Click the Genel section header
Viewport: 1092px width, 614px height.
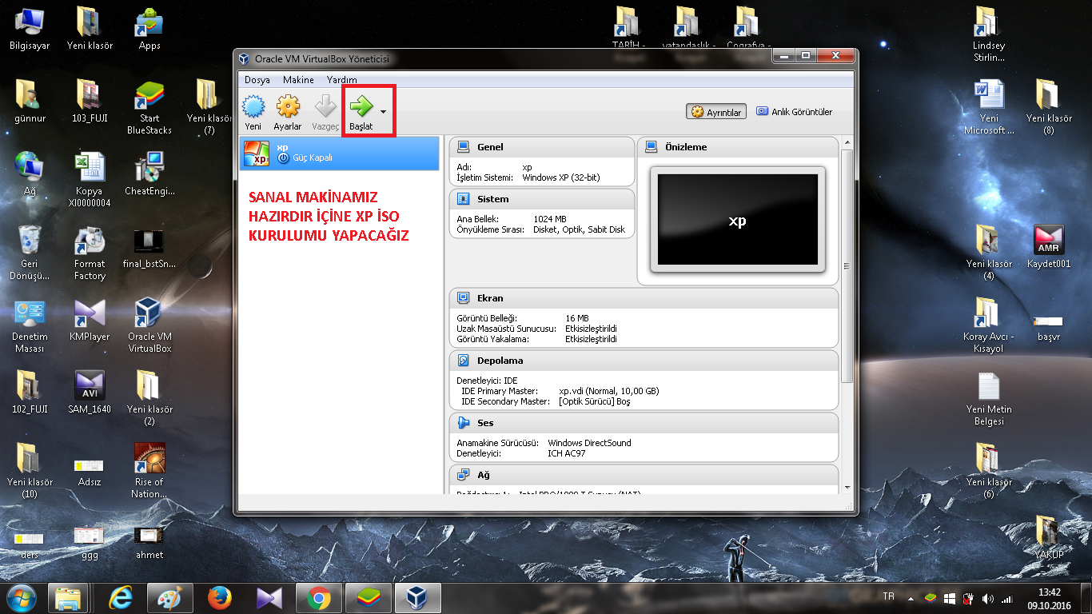point(542,147)
